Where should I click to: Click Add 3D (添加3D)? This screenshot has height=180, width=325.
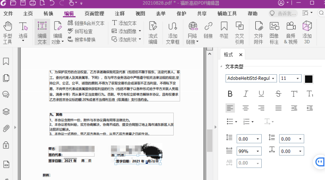[x=307, y=33]
